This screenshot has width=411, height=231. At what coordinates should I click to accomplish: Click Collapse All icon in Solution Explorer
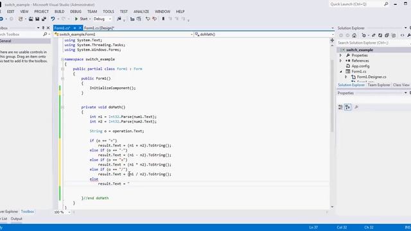[387, 35]
